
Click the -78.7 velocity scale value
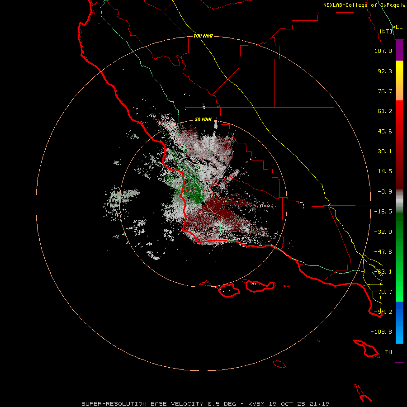pyautogui.click(x=383, y=292)
